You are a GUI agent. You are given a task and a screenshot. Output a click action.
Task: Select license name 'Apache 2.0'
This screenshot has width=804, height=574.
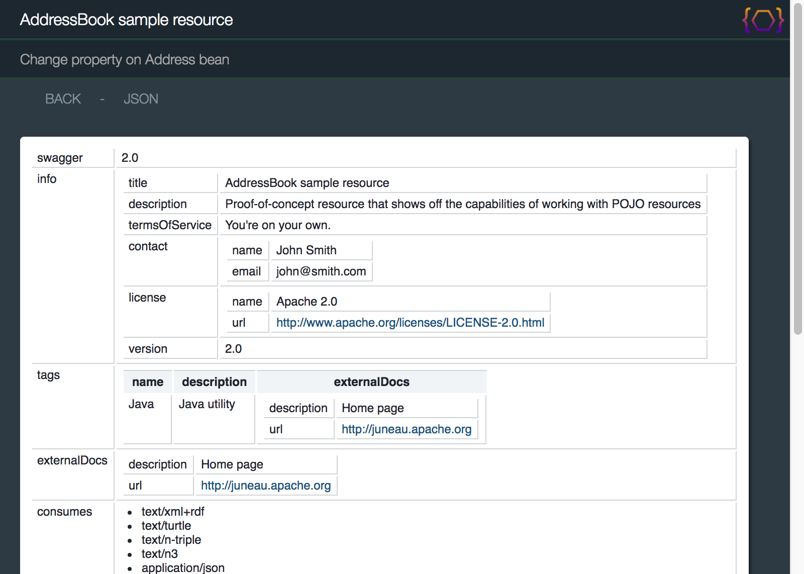pos(307,302)
